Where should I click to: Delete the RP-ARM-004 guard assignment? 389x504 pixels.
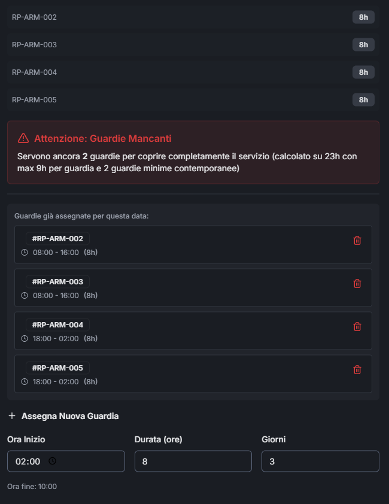pos(357,327)
